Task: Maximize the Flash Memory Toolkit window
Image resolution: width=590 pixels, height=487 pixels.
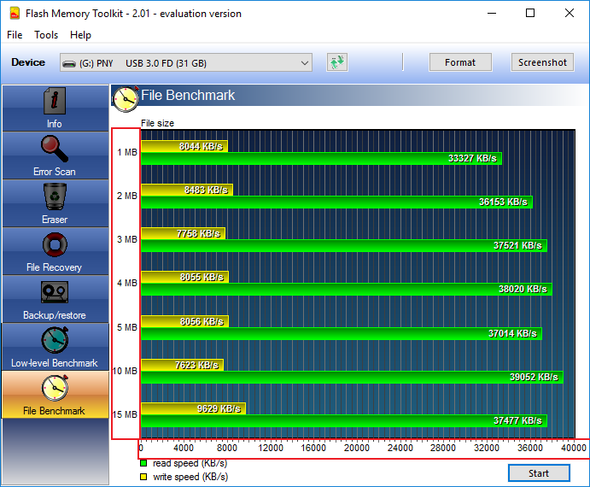Action: click(x=530, y=13)
